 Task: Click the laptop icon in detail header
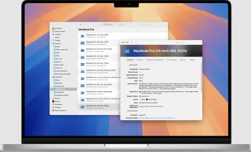[x=127, y=51]
